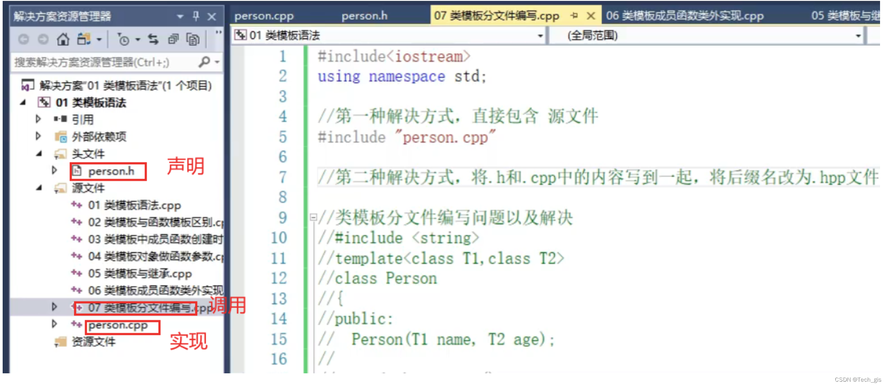The height and width of the screenshot is (387, 888).
Task: Expand the 07 类模板分文件编写.cpp node
Action: click(x=54, y=307)
